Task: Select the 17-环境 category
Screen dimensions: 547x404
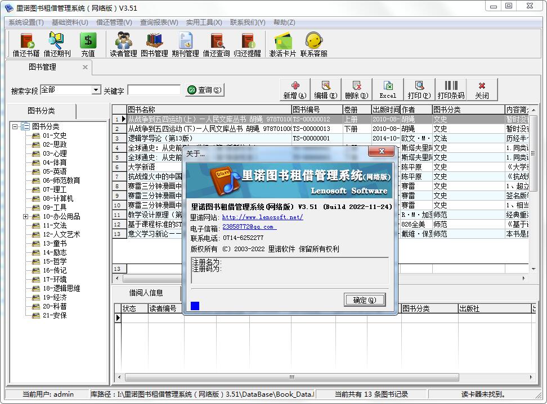Action: pos(55,279)
